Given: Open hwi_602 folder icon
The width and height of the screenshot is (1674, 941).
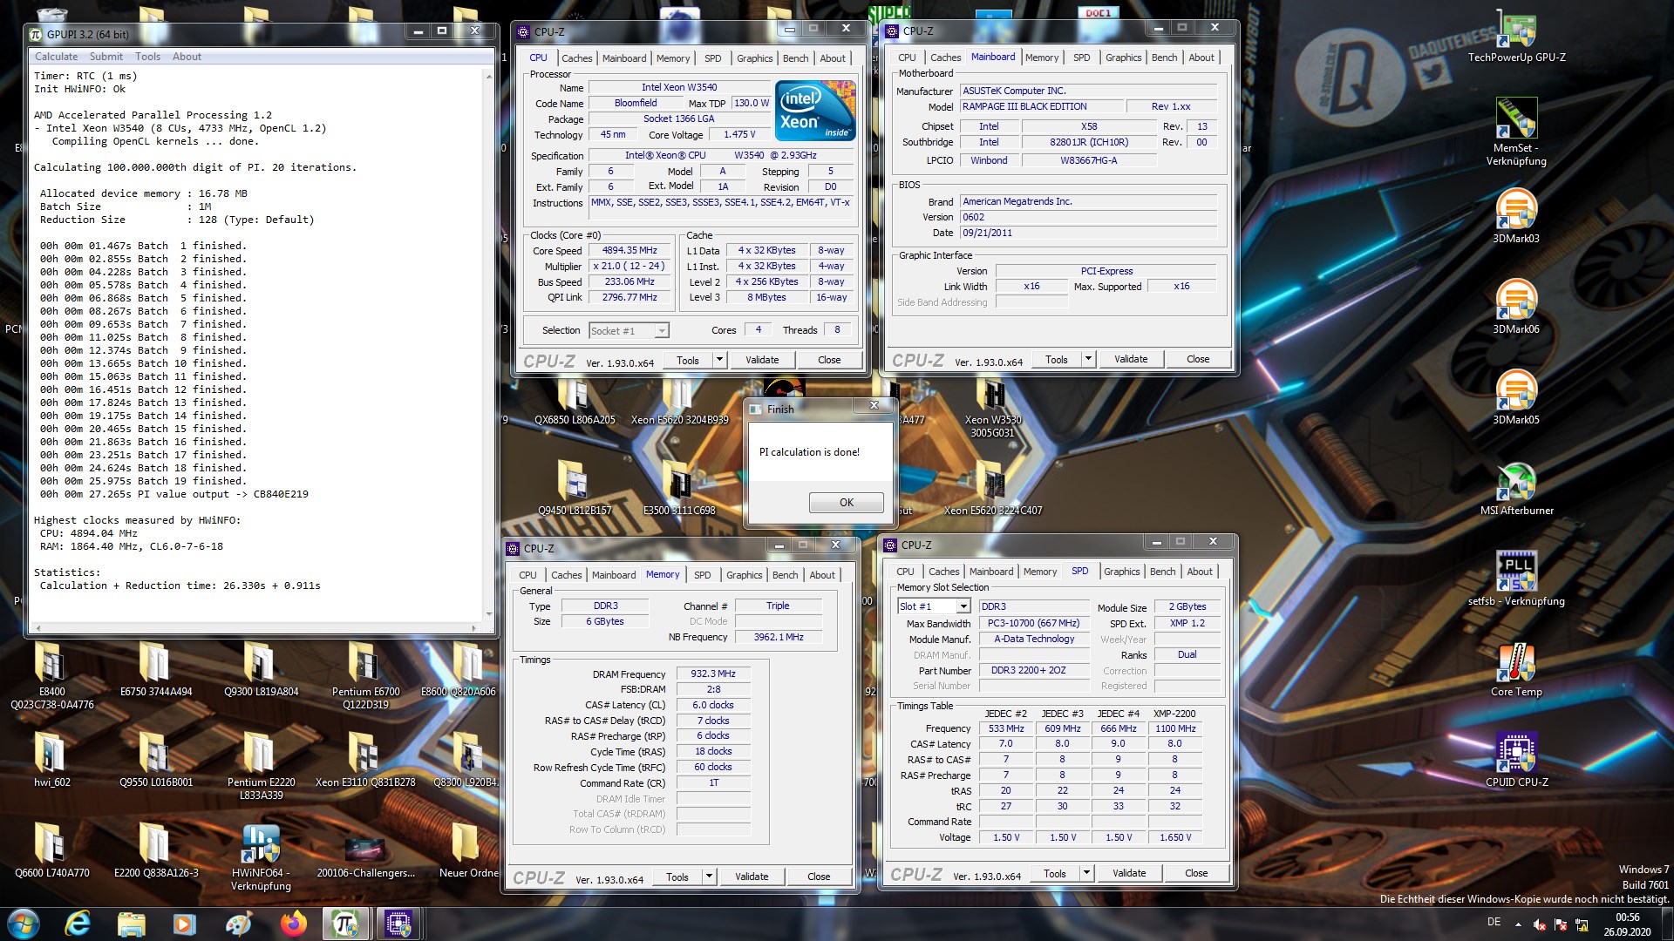Looking at the screenshot, I should point(51,760).
